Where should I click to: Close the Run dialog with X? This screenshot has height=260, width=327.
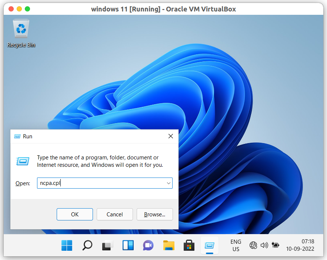click(171, 136)
